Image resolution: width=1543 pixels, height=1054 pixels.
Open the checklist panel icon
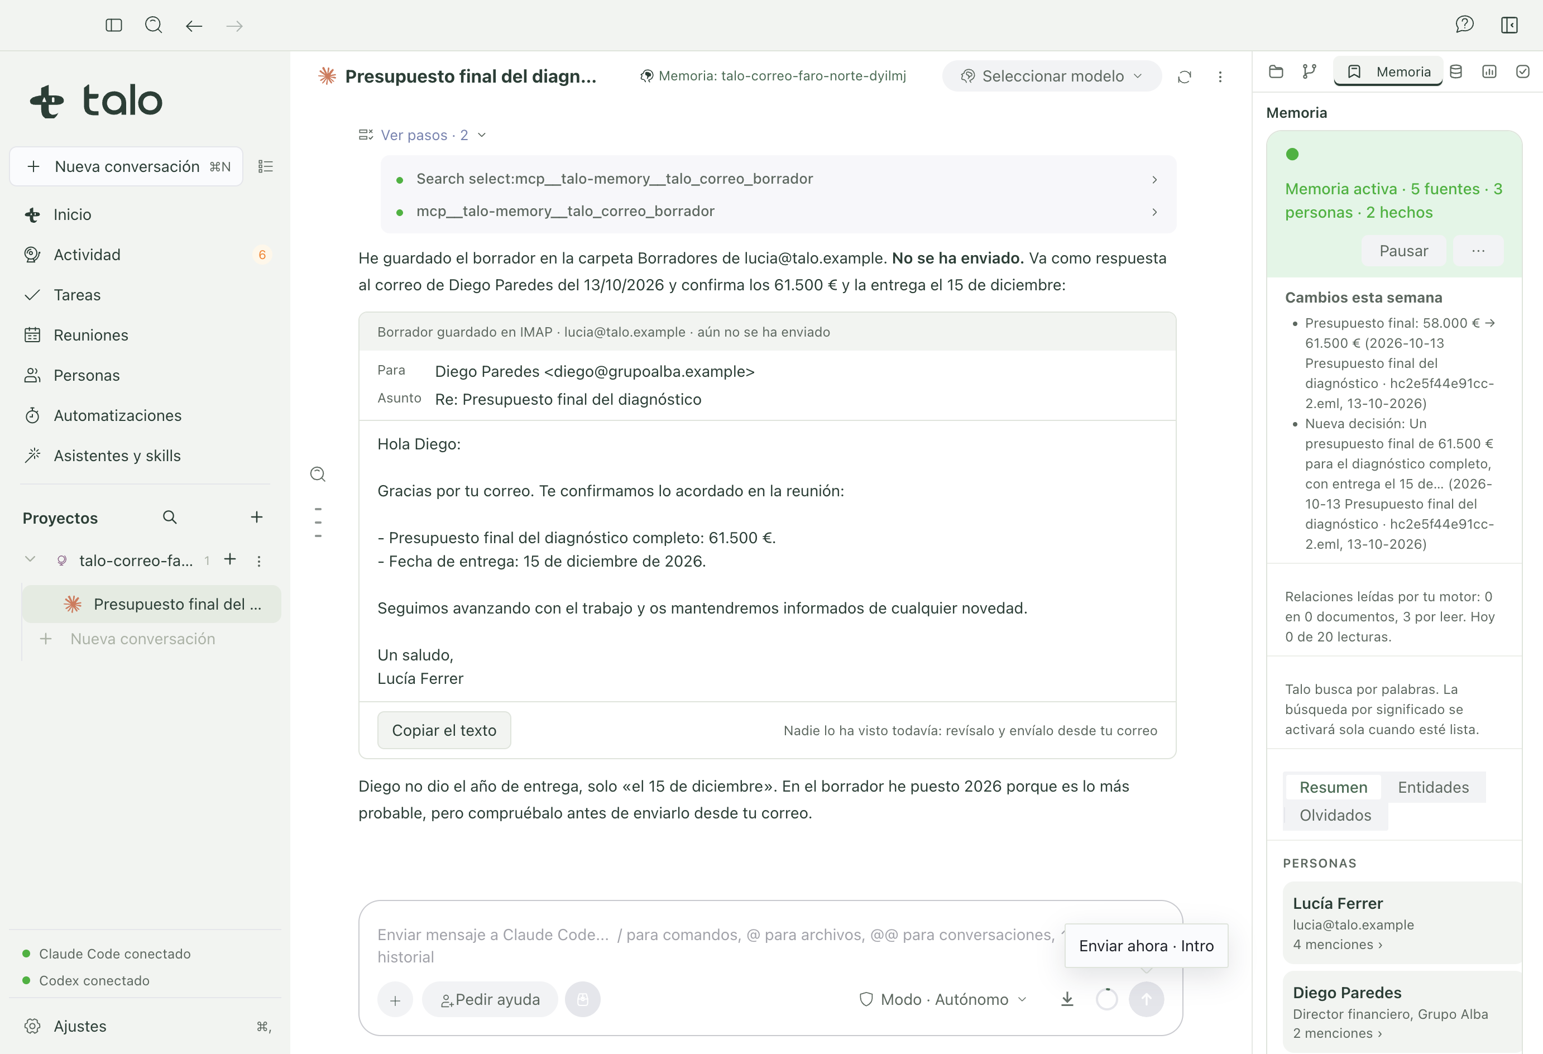click(1522, 71)
